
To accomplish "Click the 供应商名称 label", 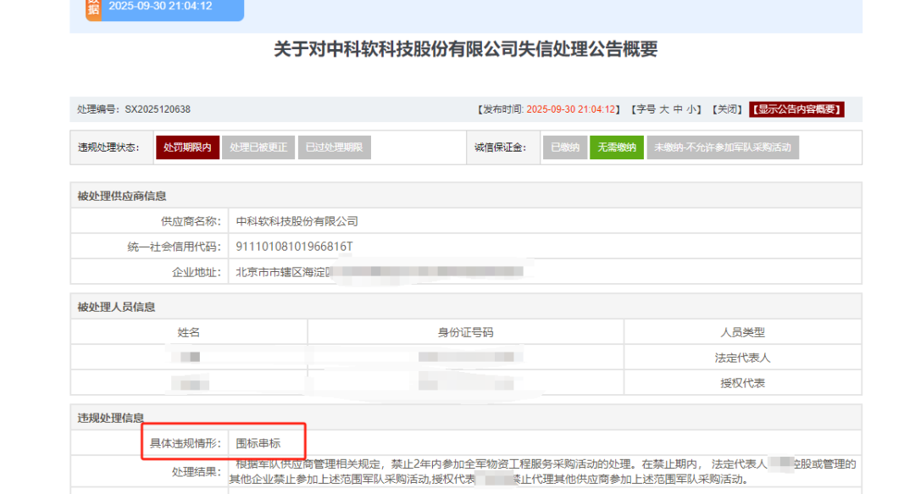I will tap(191, 221).
